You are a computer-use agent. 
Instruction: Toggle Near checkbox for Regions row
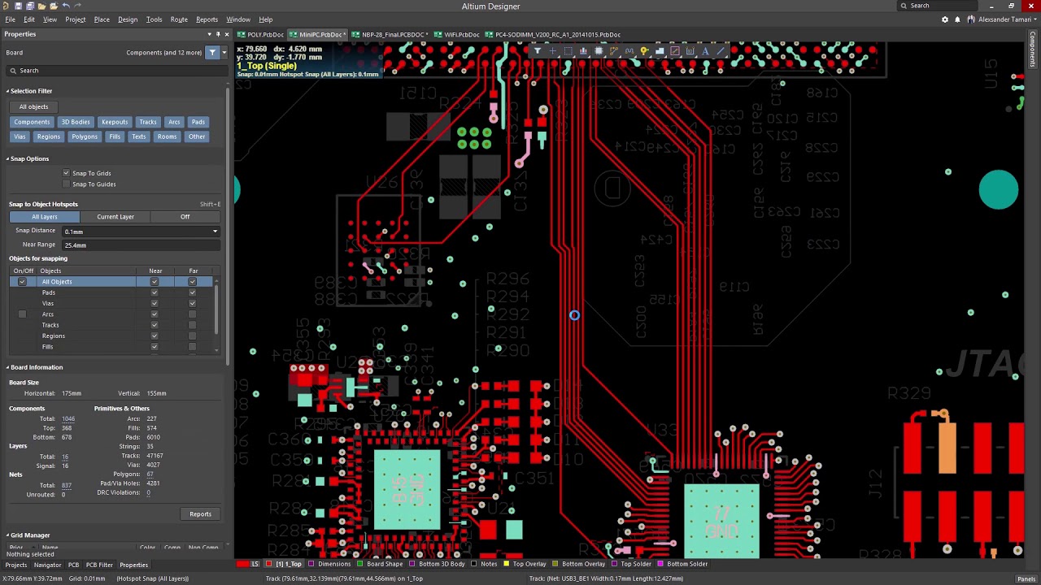click(x=155, y=336)
